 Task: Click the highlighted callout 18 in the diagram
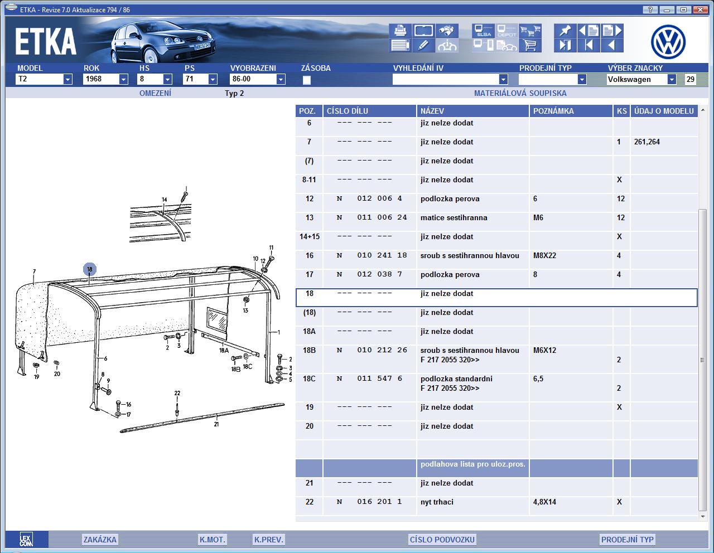click(x=89, y=269)
